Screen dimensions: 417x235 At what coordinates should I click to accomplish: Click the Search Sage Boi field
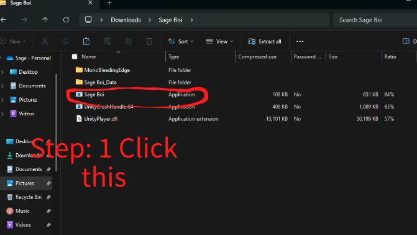click(x=375, y=20)
